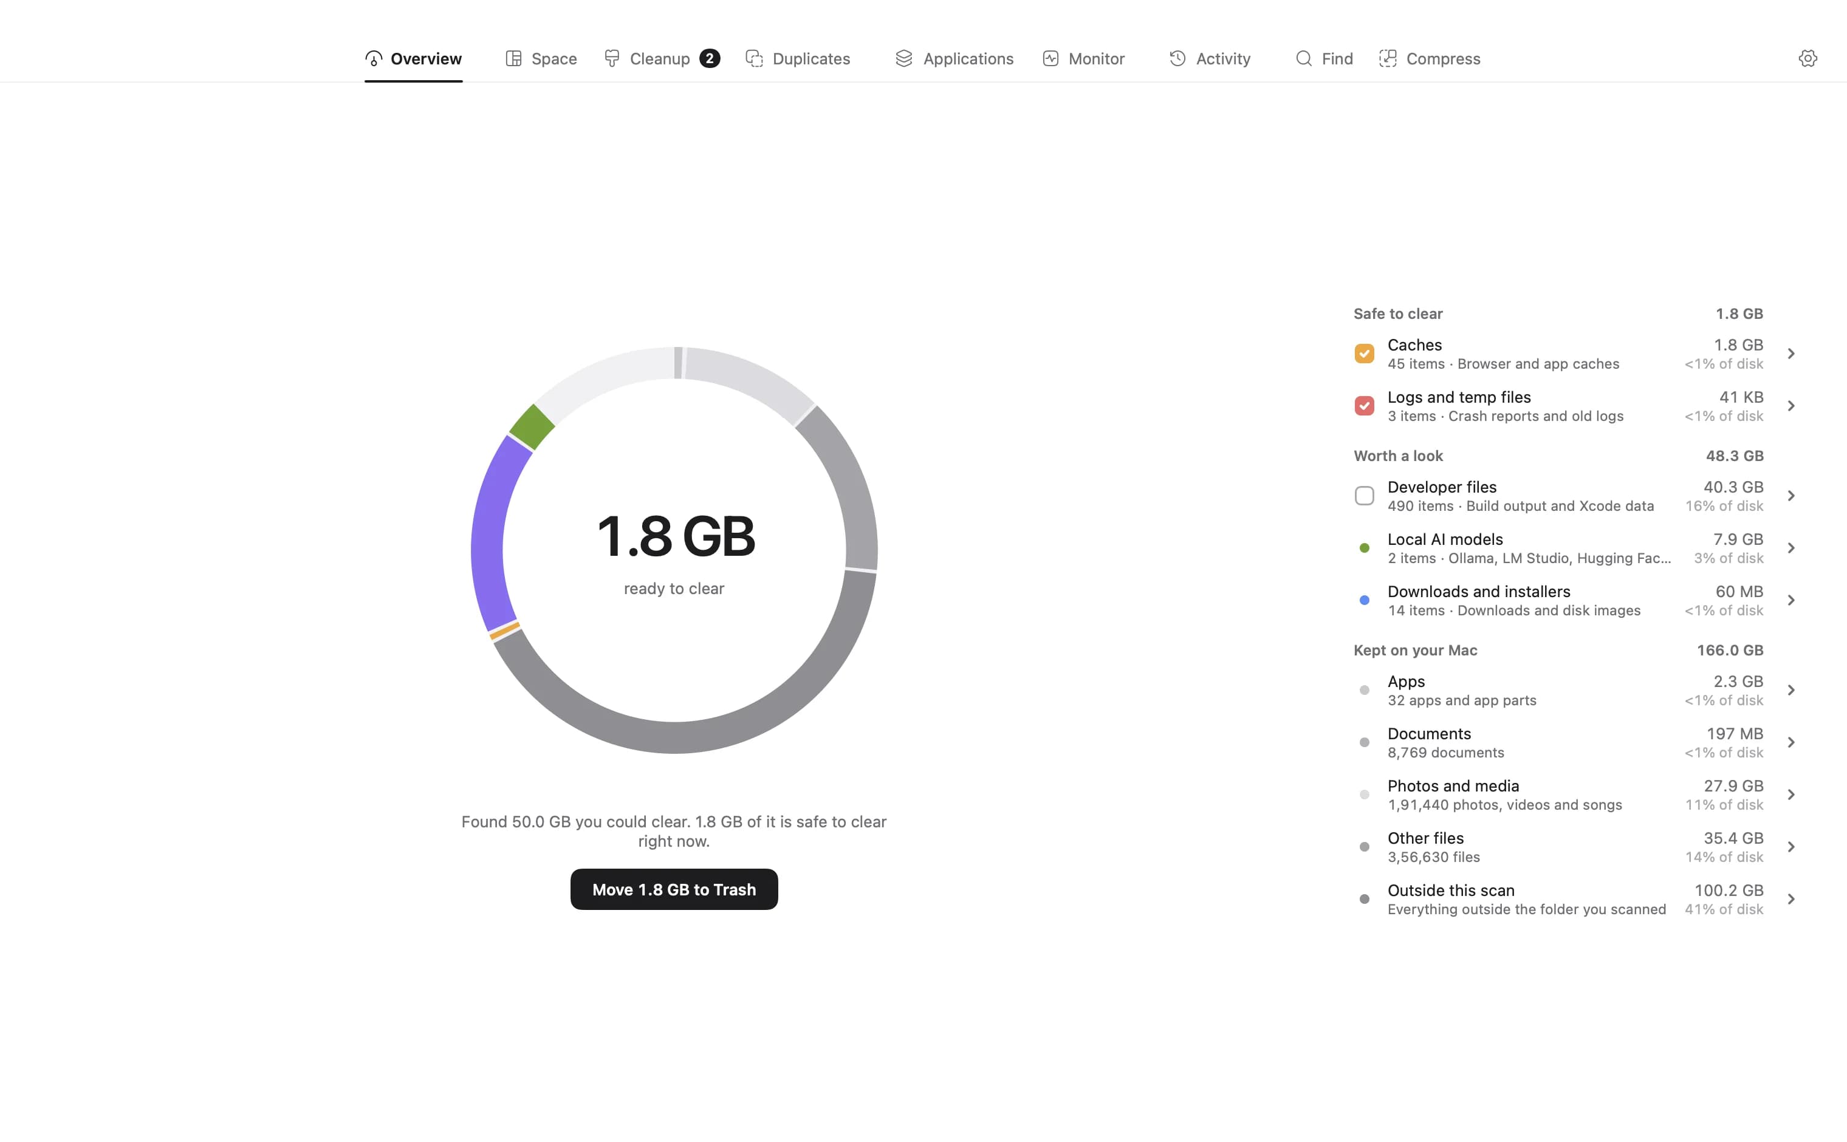
Task: Click the purple donut chart segment
Action: [490, 533]
